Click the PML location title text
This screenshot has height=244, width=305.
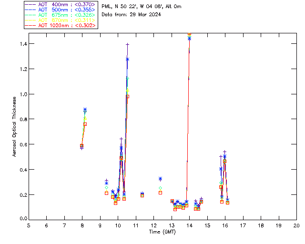tap(142, 6)
